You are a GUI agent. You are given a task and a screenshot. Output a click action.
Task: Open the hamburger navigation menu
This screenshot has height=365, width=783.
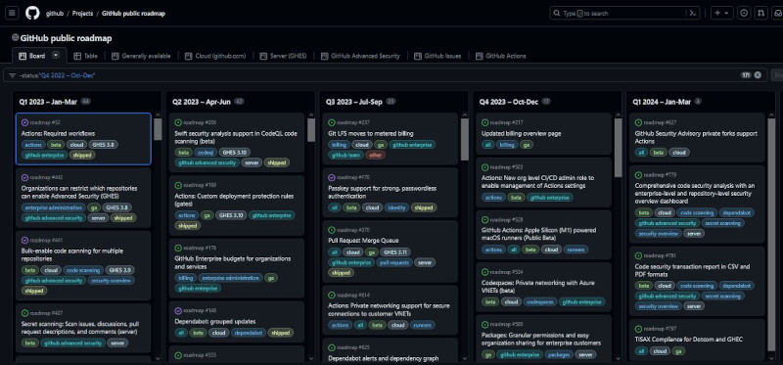(x=13, y=13)
